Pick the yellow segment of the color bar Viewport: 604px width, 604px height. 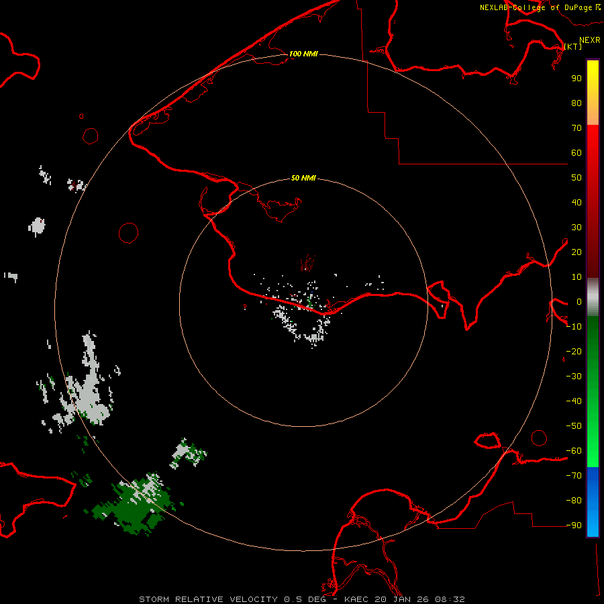click(593, 93)
